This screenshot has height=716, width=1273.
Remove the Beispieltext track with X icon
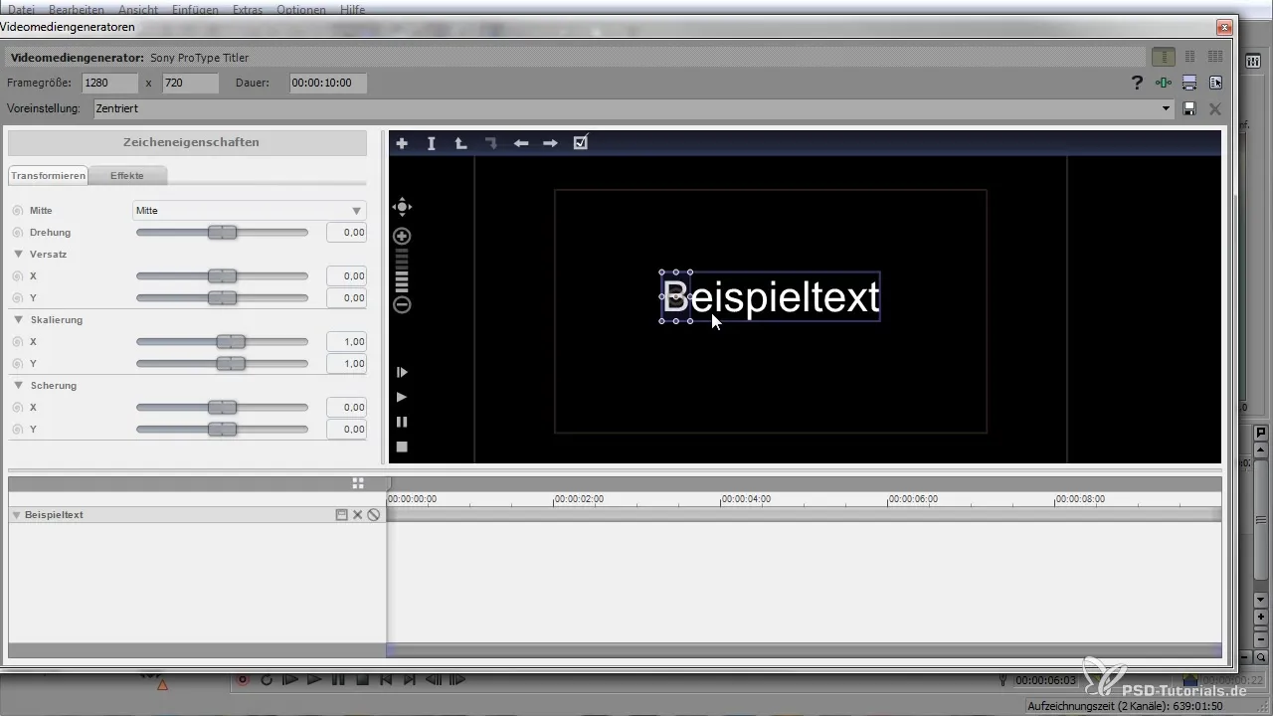(x=357, y=515)
